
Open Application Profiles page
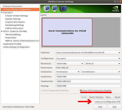[x=12, y=44]
